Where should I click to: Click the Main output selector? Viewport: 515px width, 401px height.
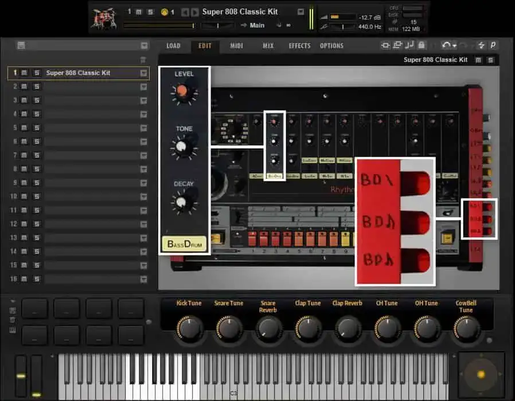tap(257, 25)
